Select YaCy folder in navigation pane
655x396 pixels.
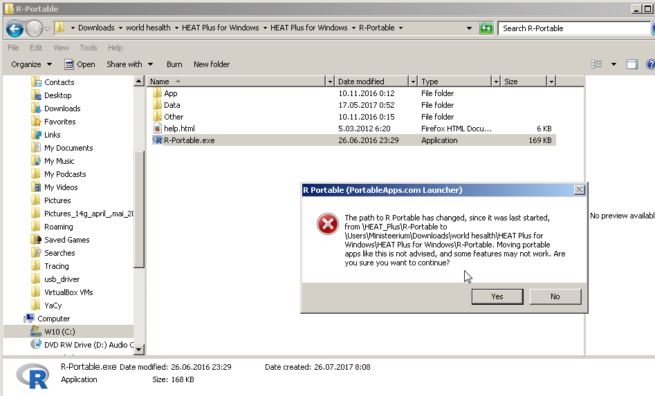pyautogui.click(x=53, y=305)
